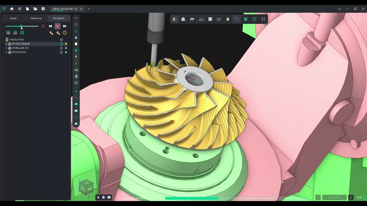Click the red circled X reset button
The height and width of the screenshot is (206, 367).
(x=43, y=26)
